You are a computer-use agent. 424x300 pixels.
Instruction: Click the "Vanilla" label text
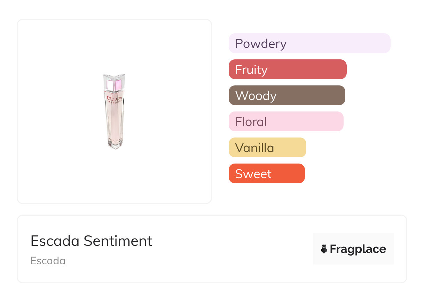coord(254,148)
